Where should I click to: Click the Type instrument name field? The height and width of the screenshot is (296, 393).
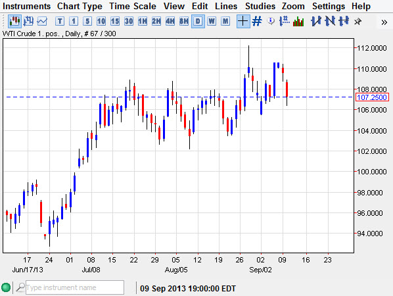[75, 287]
